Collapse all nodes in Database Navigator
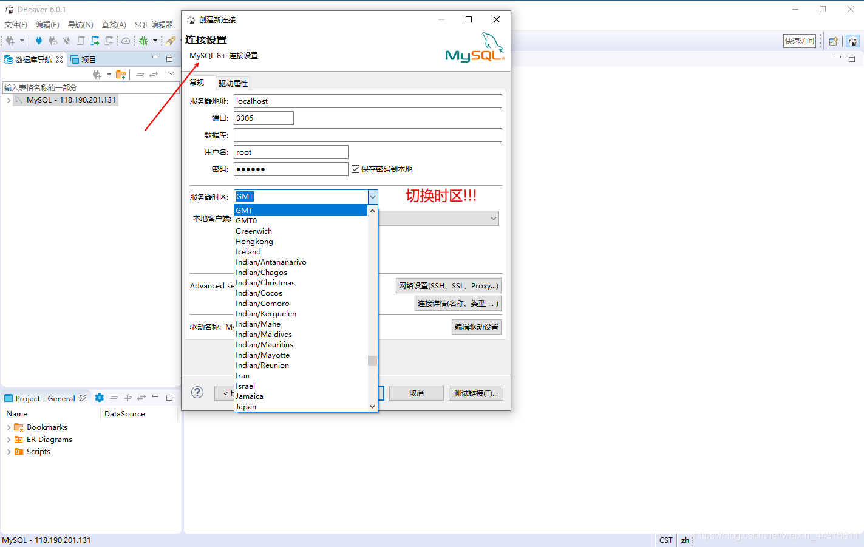The image size is (864, 547). pyautogui.click(x=140, y=74)
